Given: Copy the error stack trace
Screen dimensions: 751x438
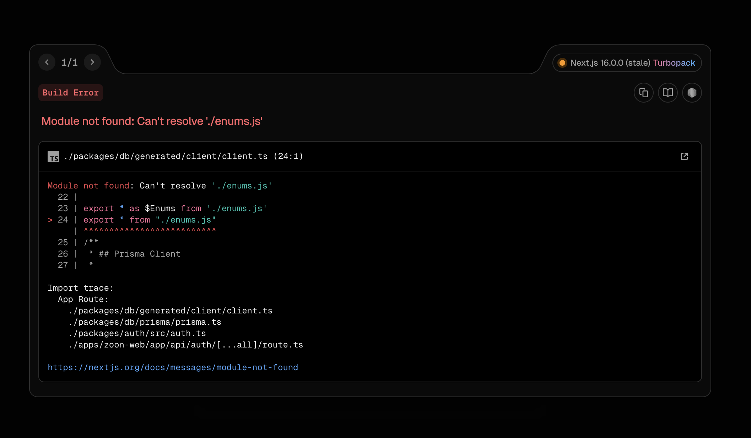Looking at the screenshot, I should (643, 93).
